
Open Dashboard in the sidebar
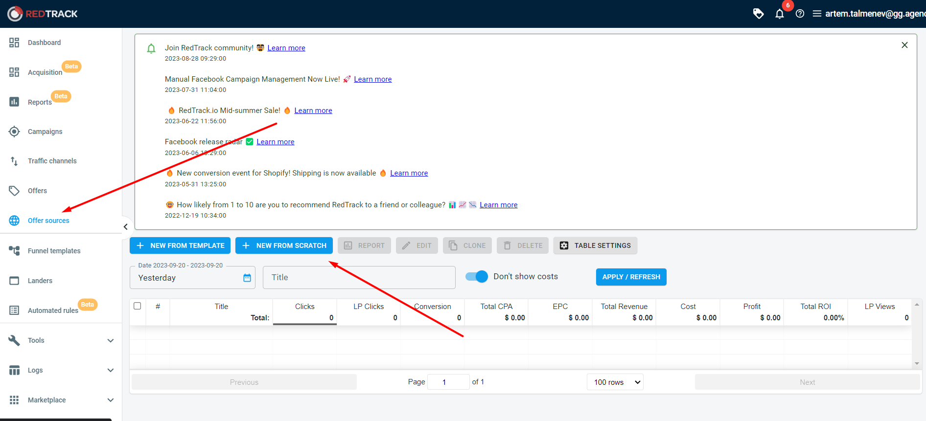(x=45, y=43)
